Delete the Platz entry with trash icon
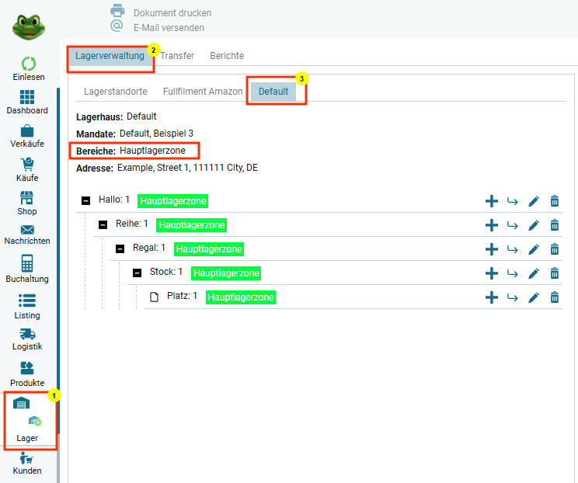Viewport: 578px width, 483px height. pyautogui.click(x=554, y=297)
